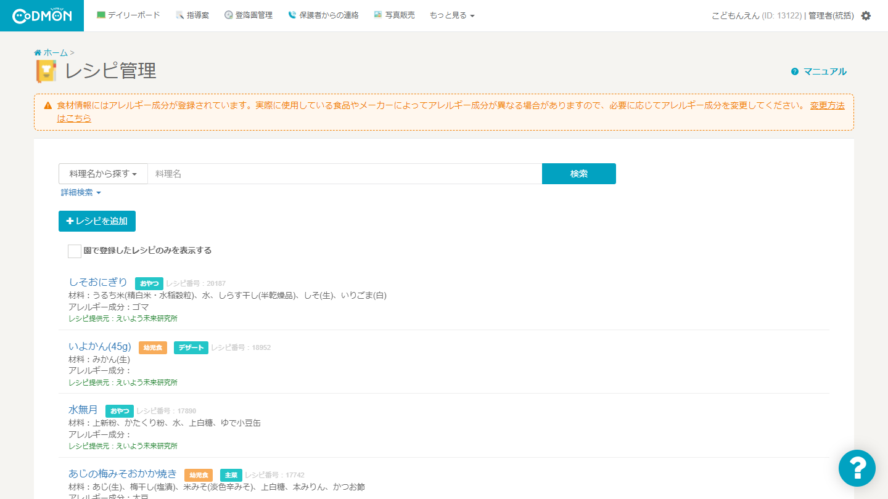Open the しそおにぎり recipe
888x499 pixels.
[x=98, y=282]
